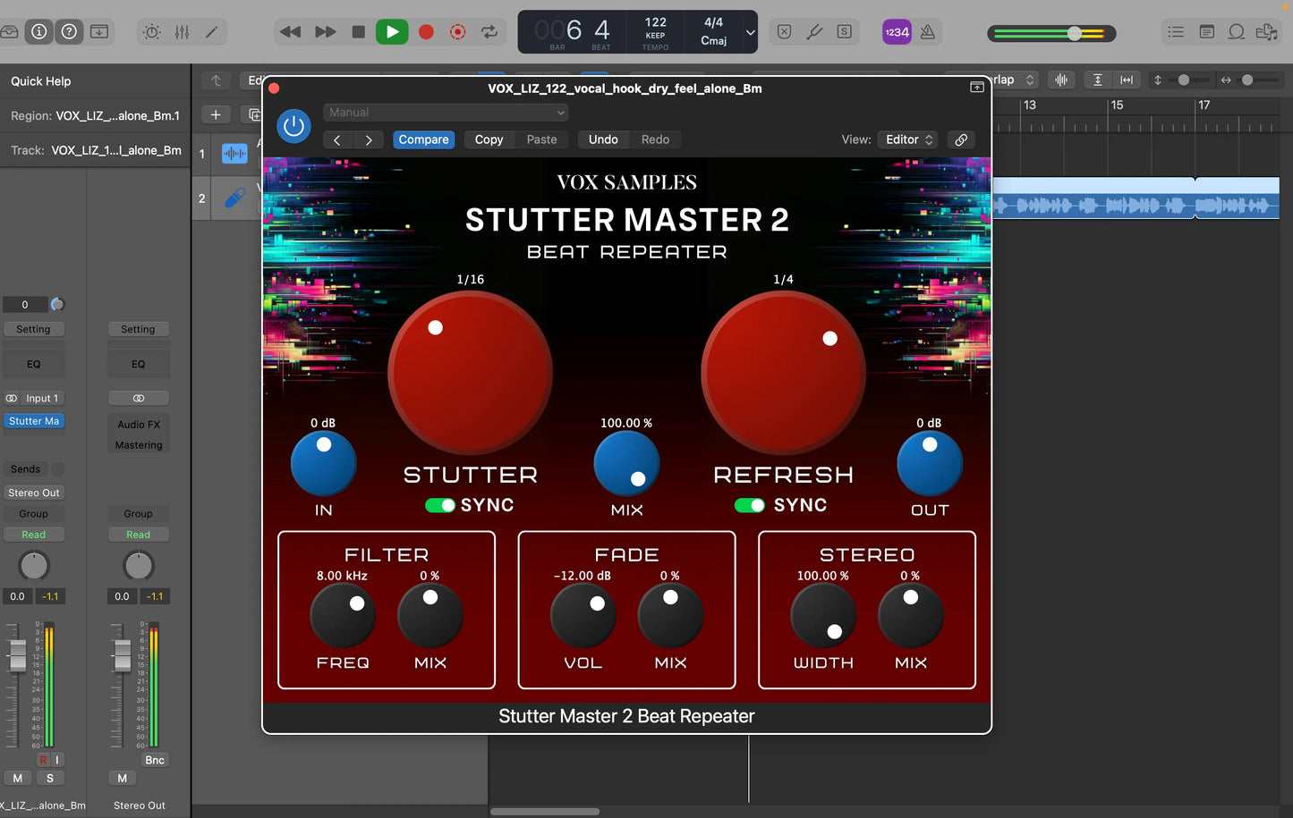Toggle the Quick Help question mark button

click(x=69, y=32)
